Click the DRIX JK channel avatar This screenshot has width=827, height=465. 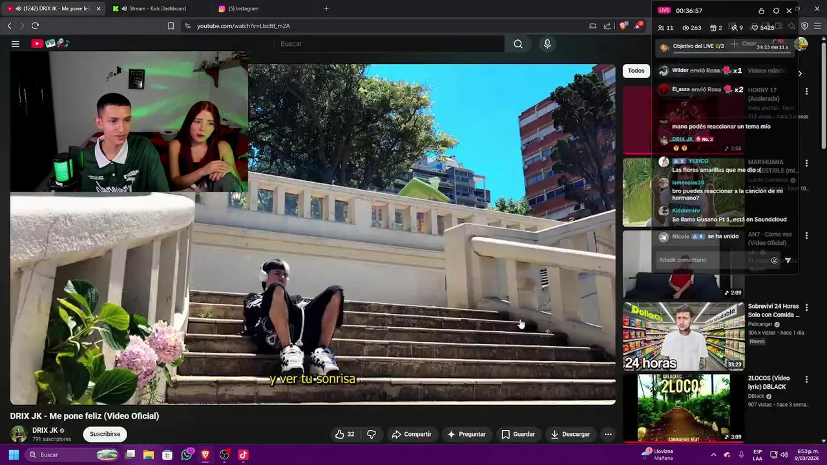(19, 434)
